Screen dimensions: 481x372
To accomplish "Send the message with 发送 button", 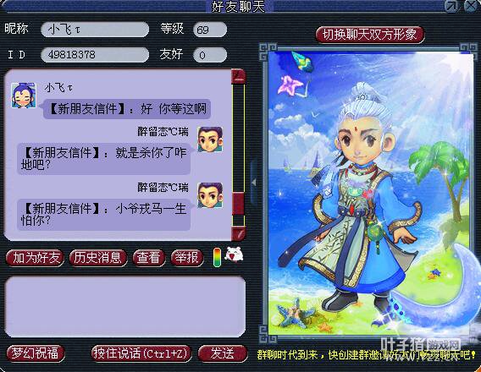I will (223, 353).
